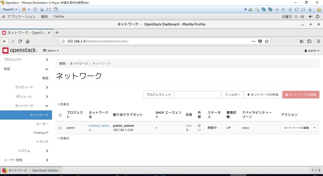This screenshot has width=323, height=176.
Task: Expand the ボリューム sidebar group
Action: [x=26, y=96]
